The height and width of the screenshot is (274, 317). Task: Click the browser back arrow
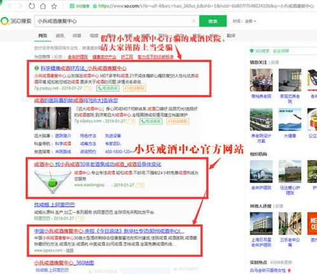click(10, 6)
